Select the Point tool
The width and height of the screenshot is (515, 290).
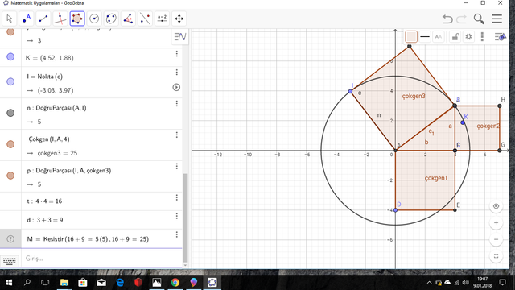point(27,19)
